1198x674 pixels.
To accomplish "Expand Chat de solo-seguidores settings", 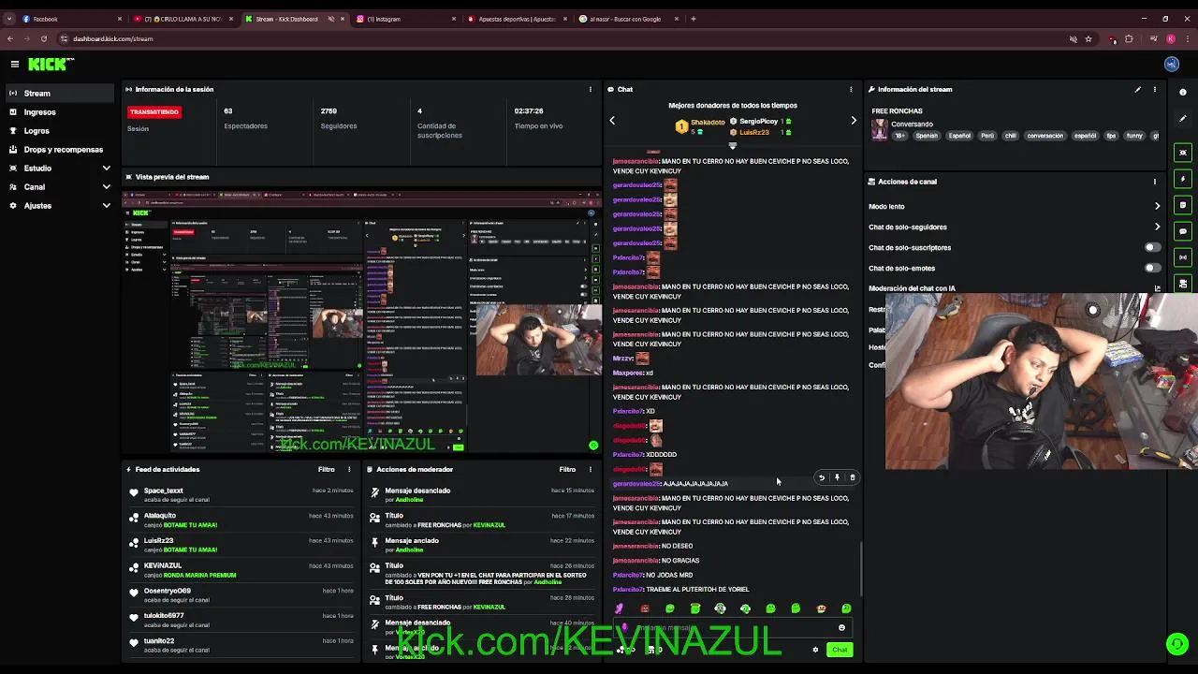I will [1157, 227].
